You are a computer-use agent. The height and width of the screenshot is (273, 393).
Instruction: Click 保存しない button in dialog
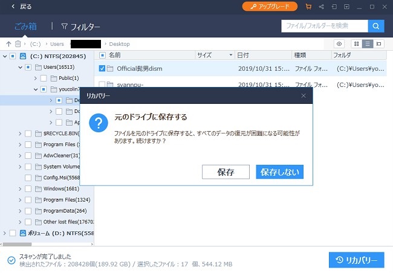[280, 172]
